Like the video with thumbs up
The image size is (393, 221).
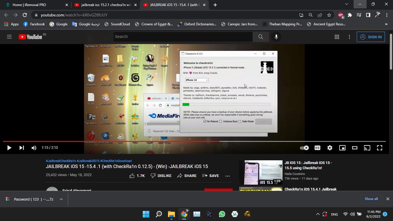click(x=137, y=176)
